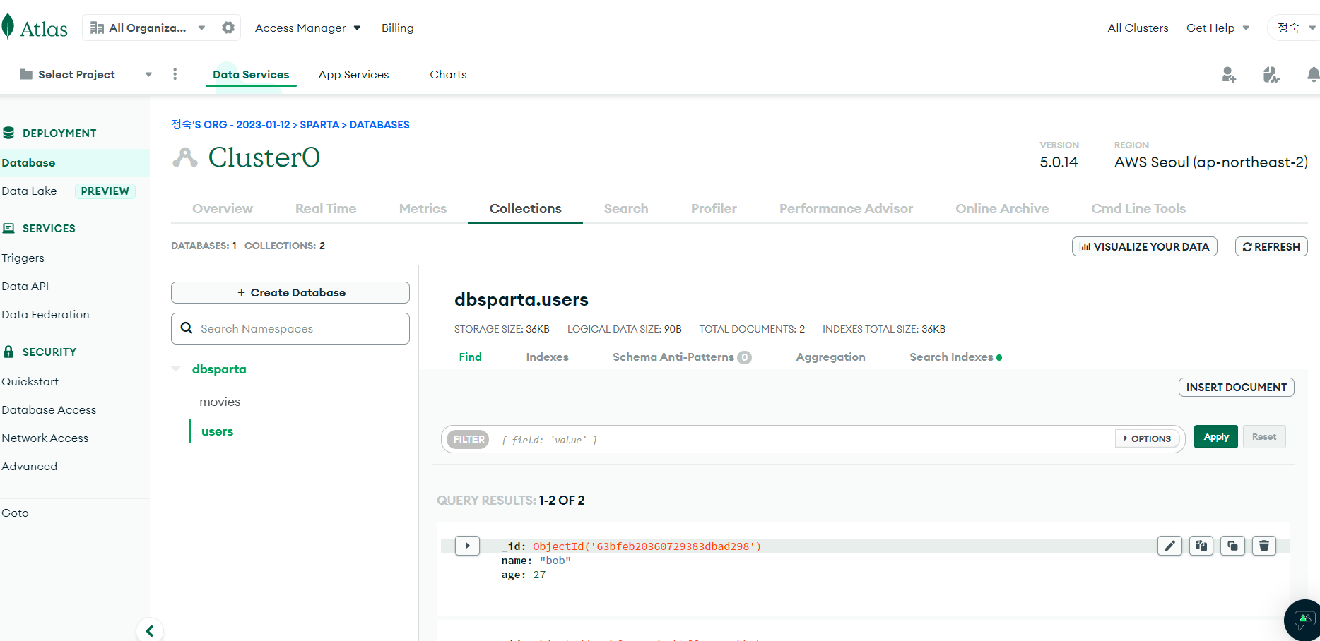Screen dimensions: 1320x641
Task: Open the All Organizations dropdown
Action: pyautogui.click(x=148, y=28)
